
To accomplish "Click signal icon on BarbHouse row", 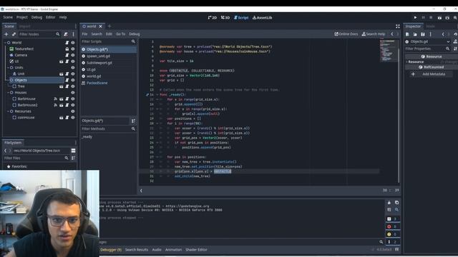I will point(56,99).
